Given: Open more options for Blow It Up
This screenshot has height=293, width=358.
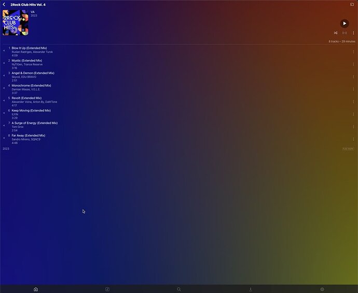Looking at the screenshot, I should [x=353, y=52].
